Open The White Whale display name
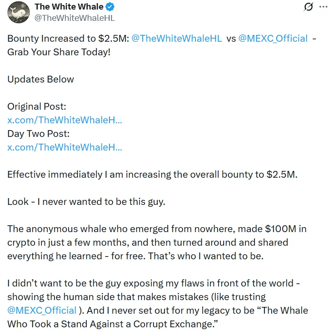The height and width of the screenshot is (335, 329). click(x=69, y=7)
